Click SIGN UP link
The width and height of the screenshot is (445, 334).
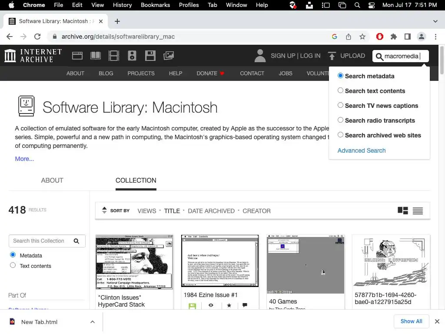283,56
